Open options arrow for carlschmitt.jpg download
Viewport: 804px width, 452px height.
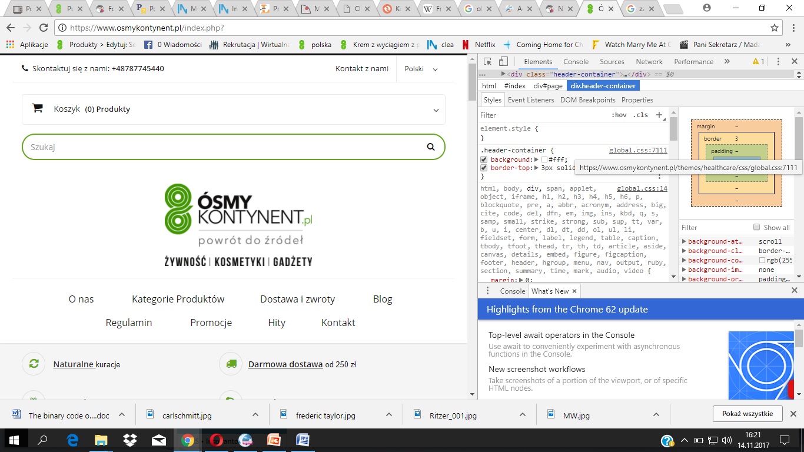(255, 415)
